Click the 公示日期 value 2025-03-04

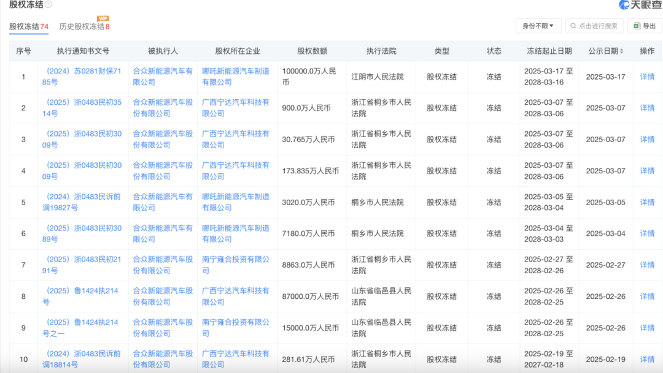[605, 234]
